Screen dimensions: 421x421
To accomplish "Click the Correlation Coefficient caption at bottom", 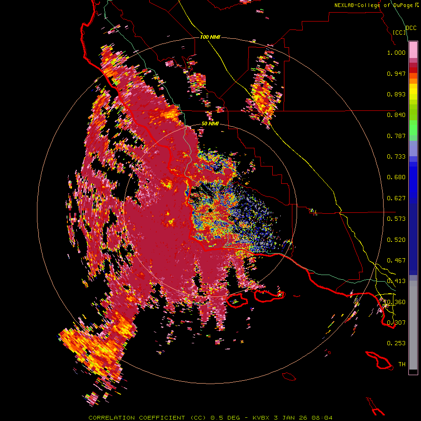I will tap(210, 418).
